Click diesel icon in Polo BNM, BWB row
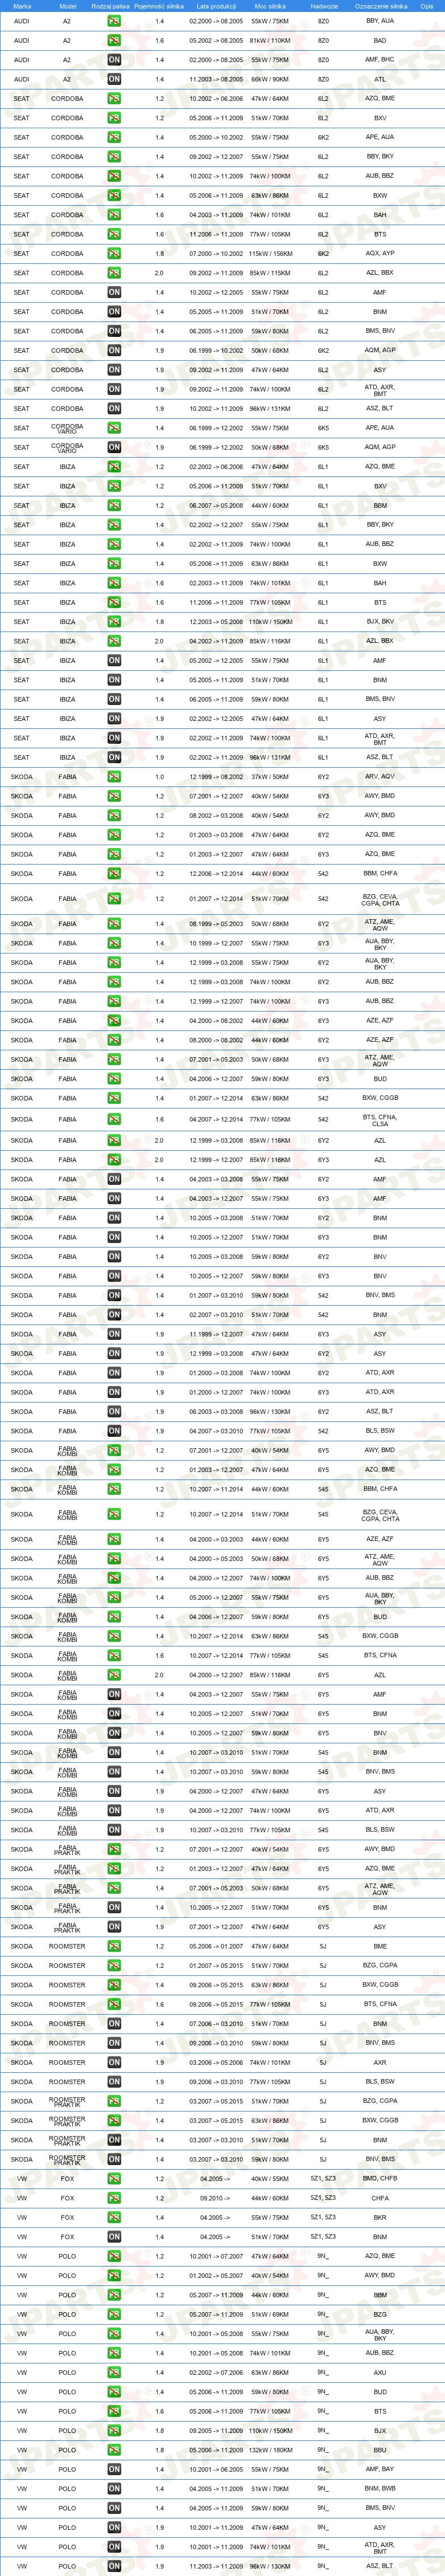Screen dimensions: 445x2576 click(114, 2489)
